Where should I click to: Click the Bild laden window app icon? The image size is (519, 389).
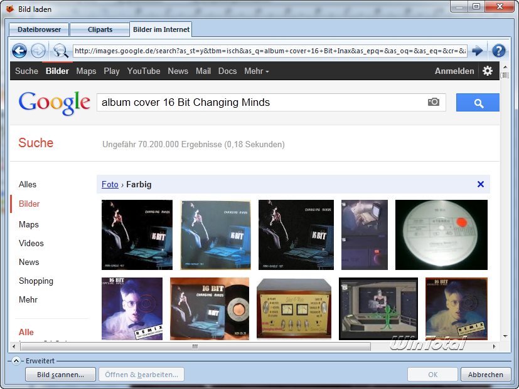coord(10,9)
